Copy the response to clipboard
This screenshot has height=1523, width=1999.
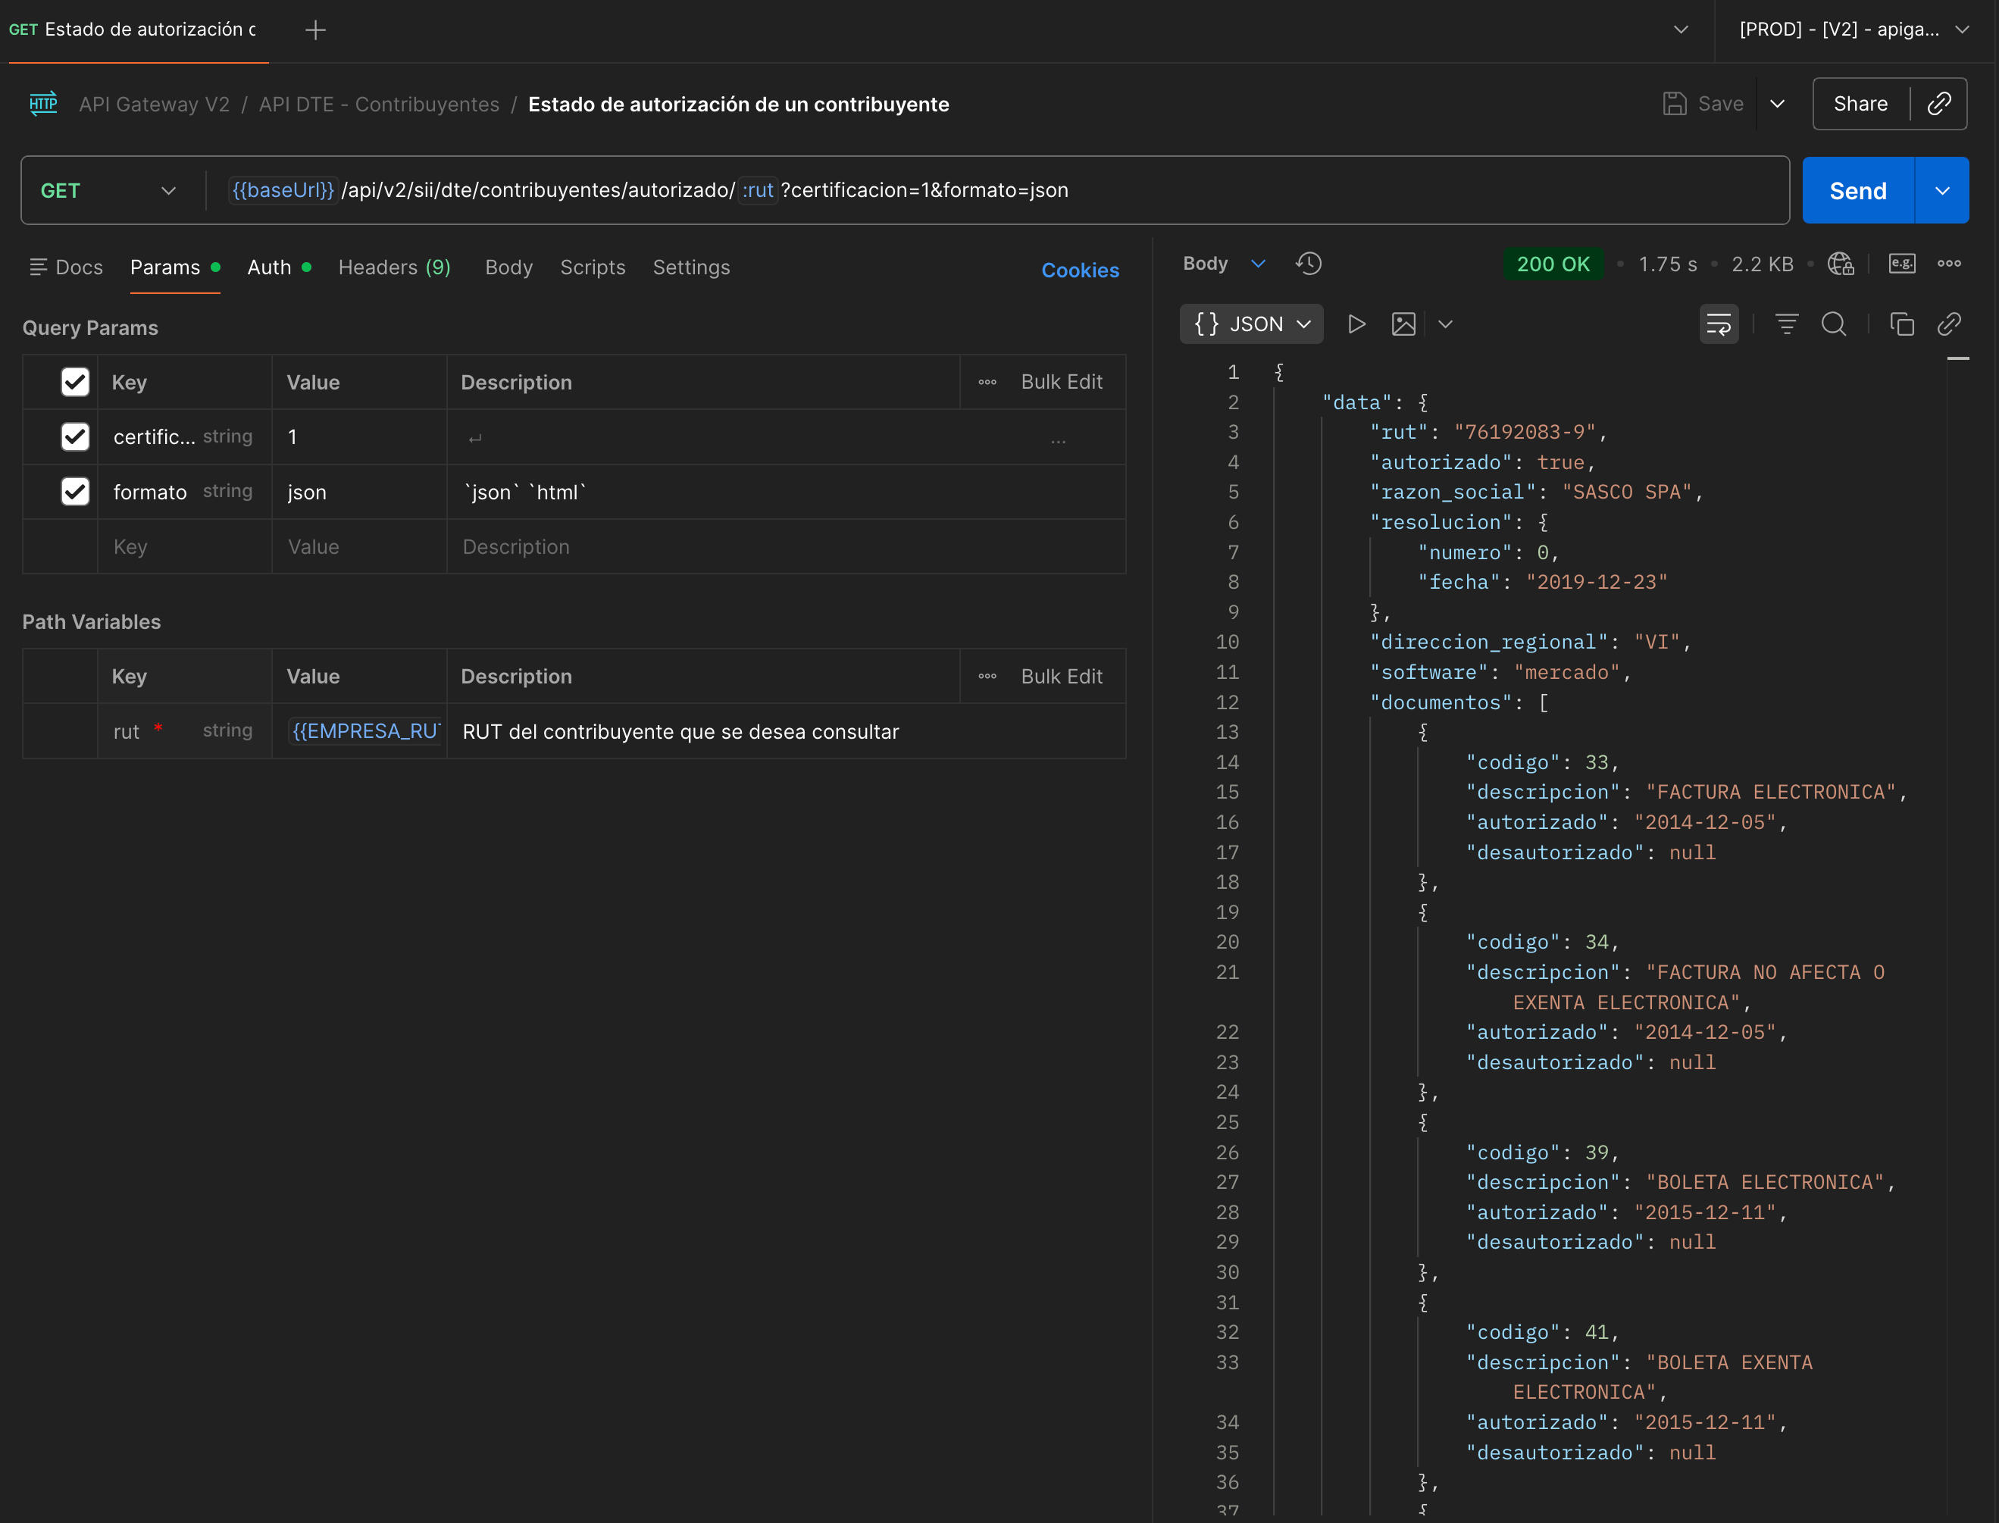(x=1901, y=324)
